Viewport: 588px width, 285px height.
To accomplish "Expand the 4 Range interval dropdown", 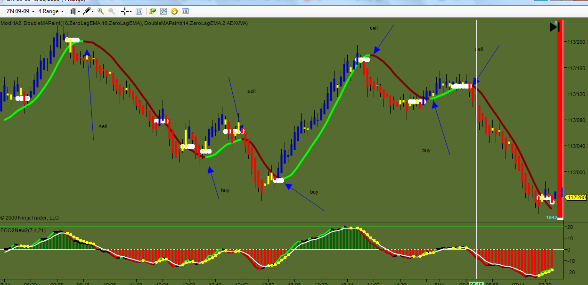I will (x=50, y=11).
